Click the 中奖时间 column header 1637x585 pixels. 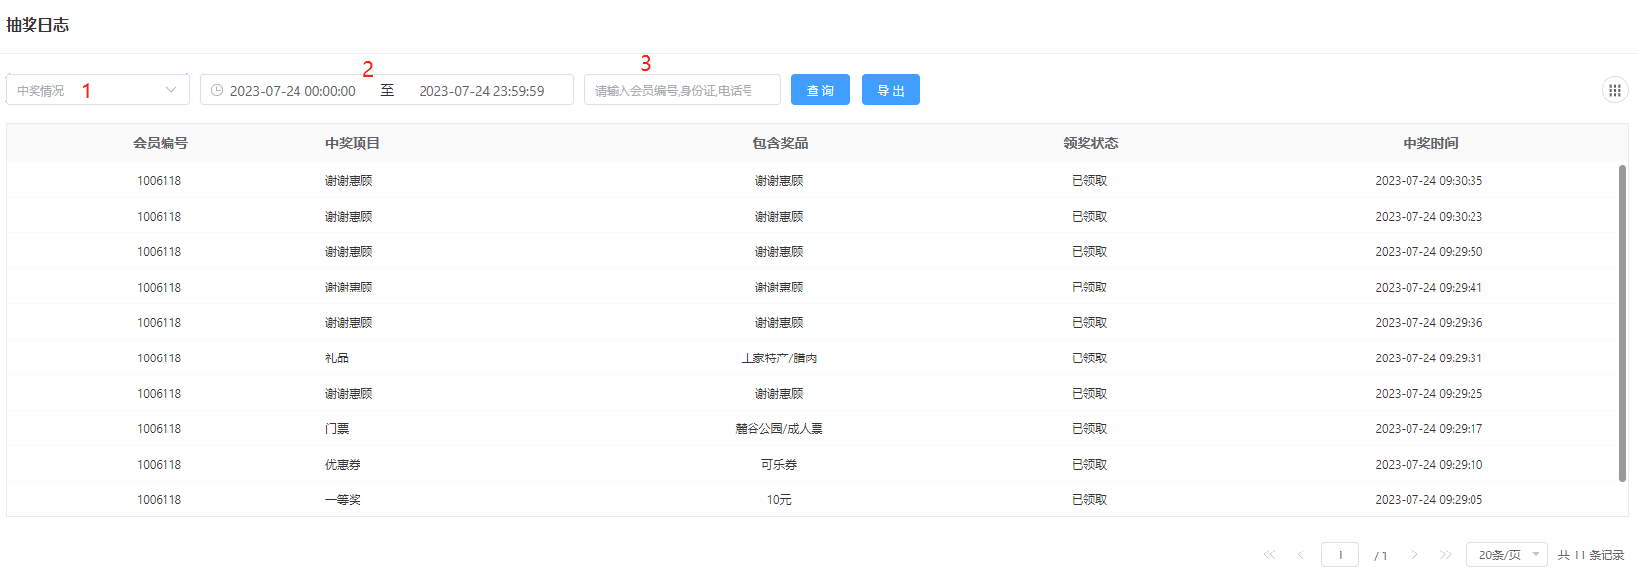pyautogui.click(x=1430, y=144)
